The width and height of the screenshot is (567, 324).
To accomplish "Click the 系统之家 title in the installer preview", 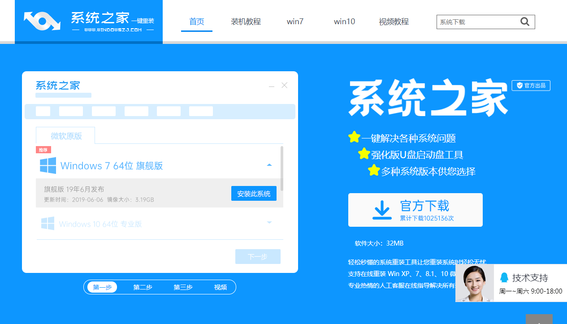I will pos(58,85).
